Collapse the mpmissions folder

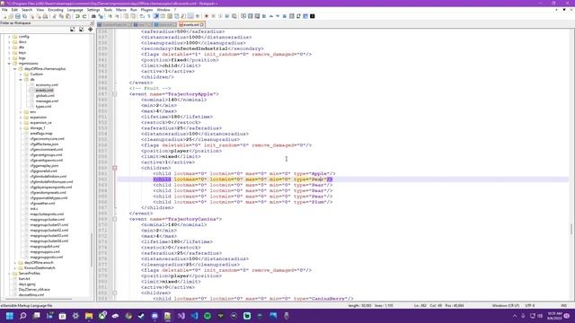click(x=9, y=64)
